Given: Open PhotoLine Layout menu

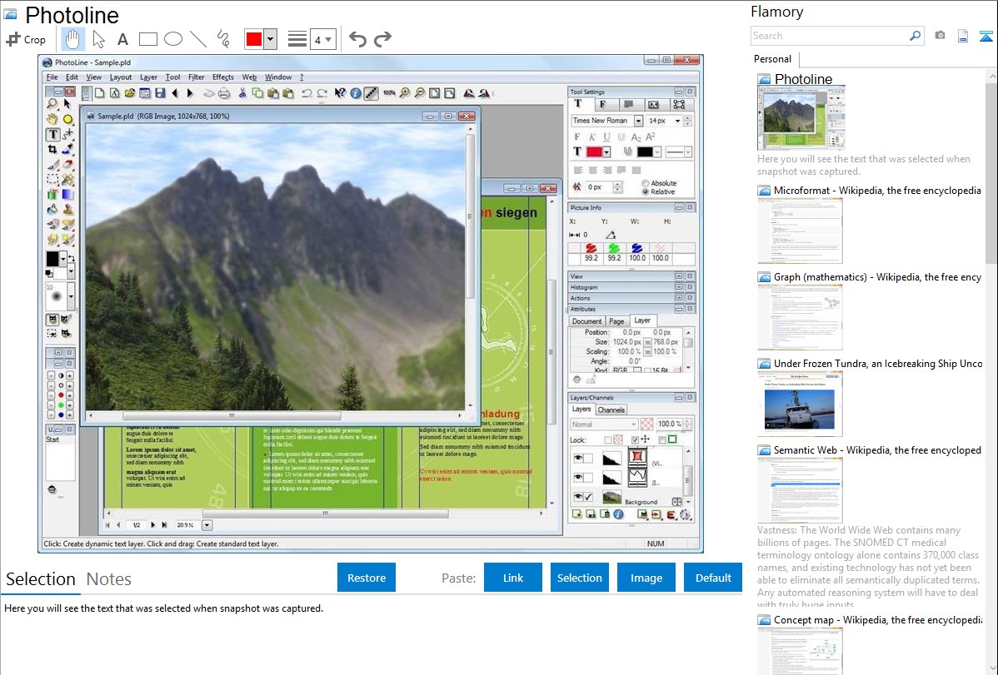Looking at the screenshot, I should (x=120, y=77).
